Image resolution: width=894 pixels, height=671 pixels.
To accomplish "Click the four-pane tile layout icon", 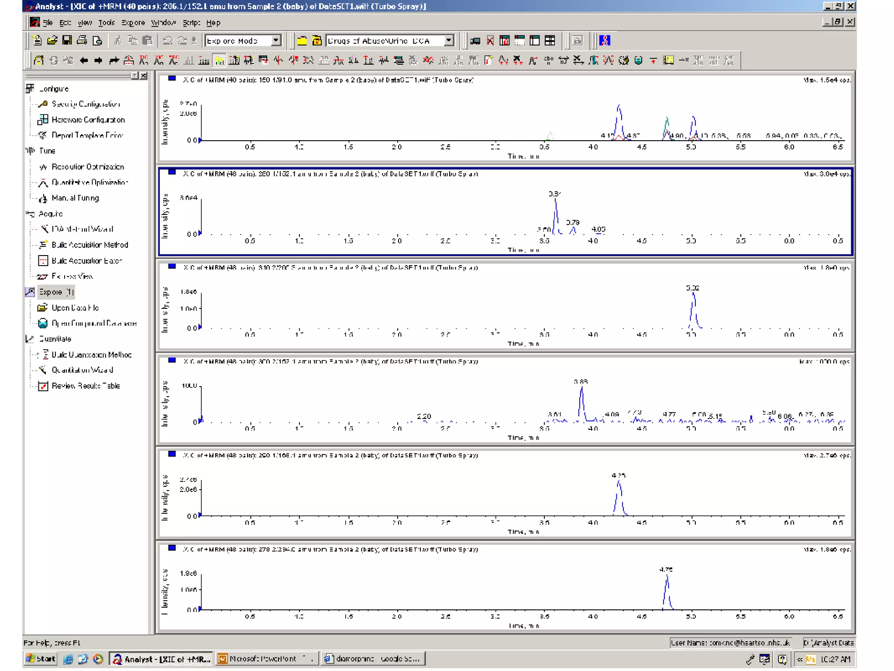I will (550, 41).
